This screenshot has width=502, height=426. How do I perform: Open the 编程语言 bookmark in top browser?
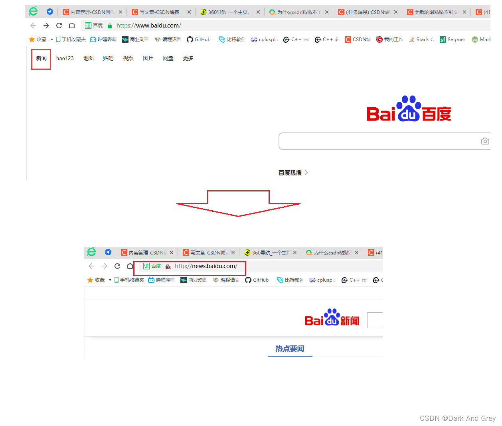tap(168, 39)
